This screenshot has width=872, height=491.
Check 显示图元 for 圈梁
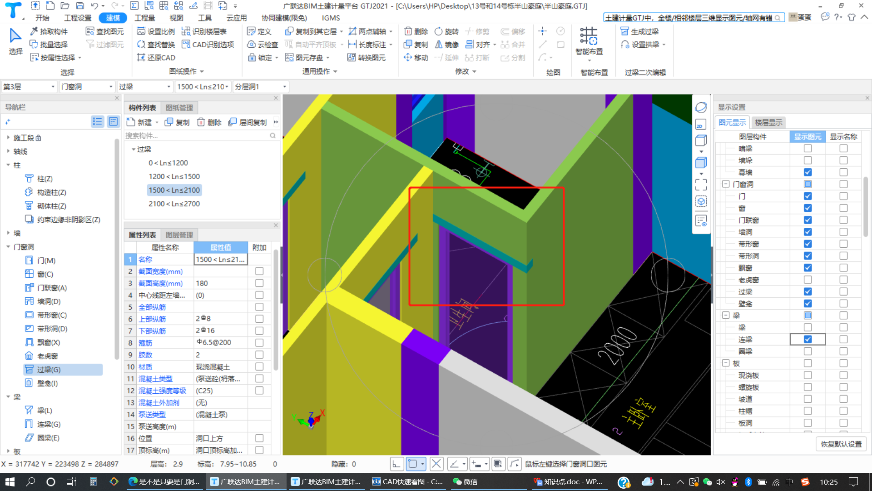point(808,351)
